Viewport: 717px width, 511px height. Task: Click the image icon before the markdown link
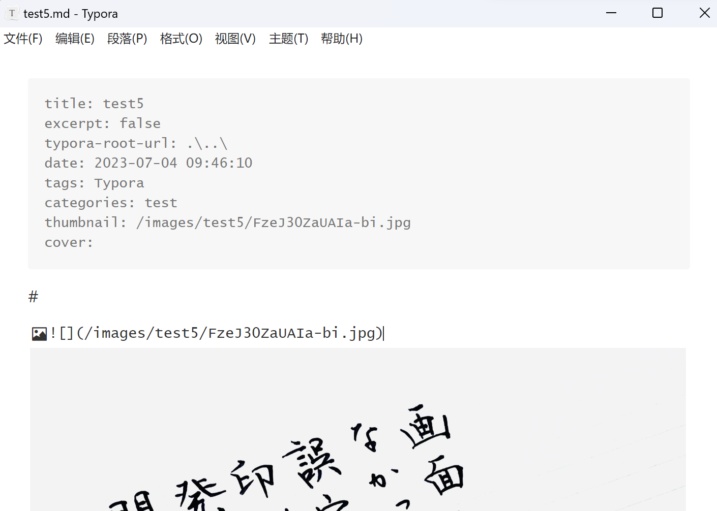(39, 334)
